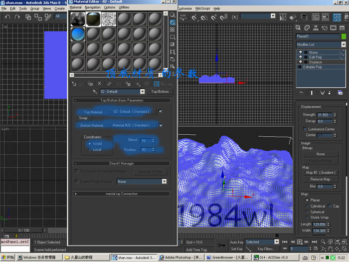Click the Top/Bottom material type button
This screenshot has width=349, height=262.
(160, 91)
